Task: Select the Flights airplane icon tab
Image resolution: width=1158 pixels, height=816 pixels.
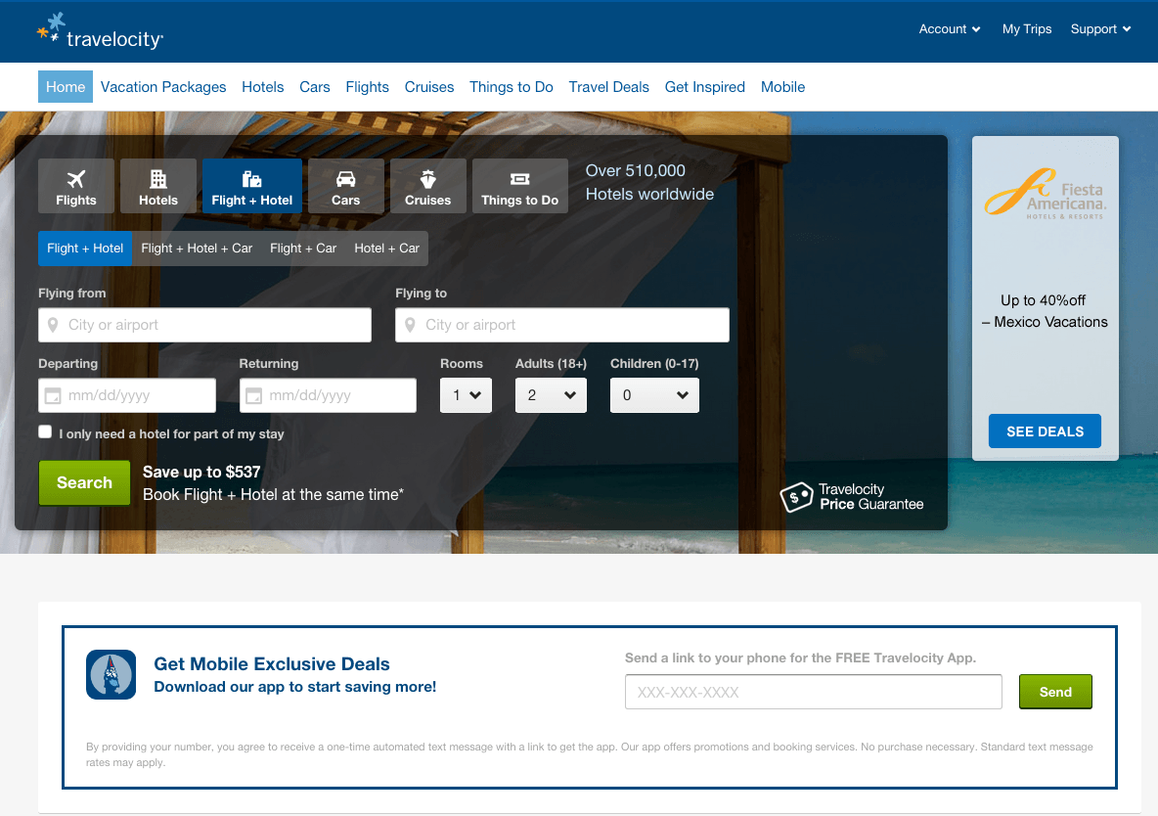Action: (76, 186)
